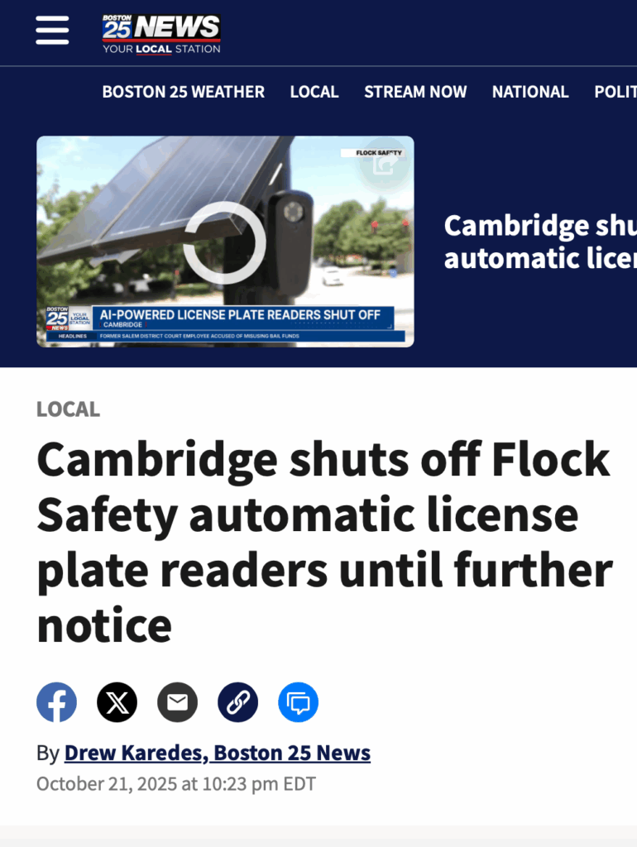Image resolution: width=637 pixels, height=847 pixels.
Task: Open the National navigation item
Action: point(530,92)
